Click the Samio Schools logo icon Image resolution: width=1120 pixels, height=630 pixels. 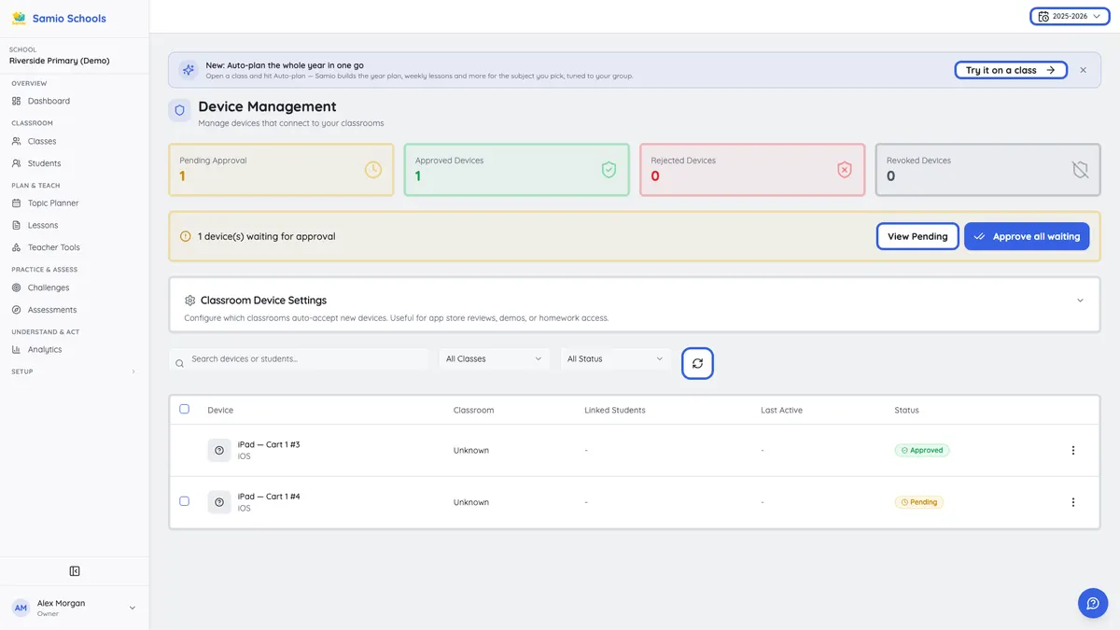coord(19,18)
